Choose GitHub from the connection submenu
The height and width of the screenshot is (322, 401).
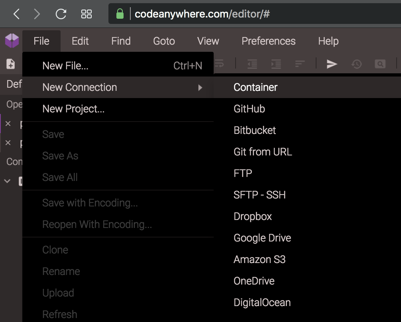coord(307,109)
